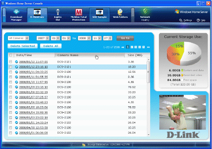Open the Help question mark icon
The image size is (212, 149).
click(198, 20)
